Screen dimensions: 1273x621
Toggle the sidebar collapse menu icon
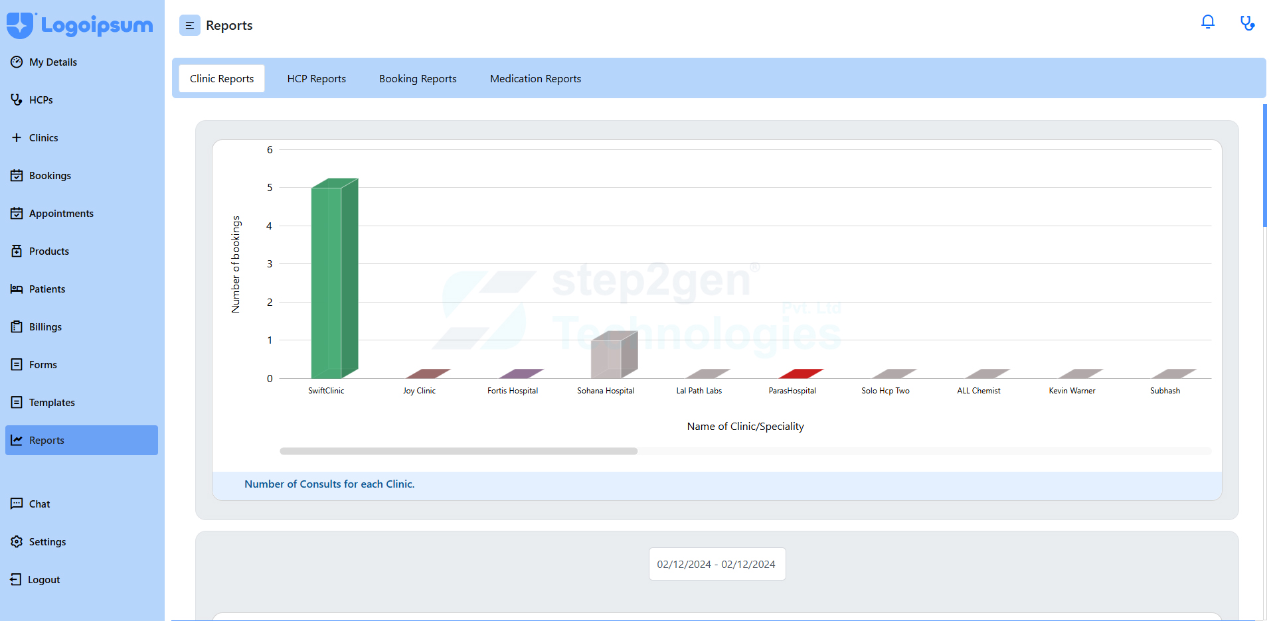pos(189,25)
